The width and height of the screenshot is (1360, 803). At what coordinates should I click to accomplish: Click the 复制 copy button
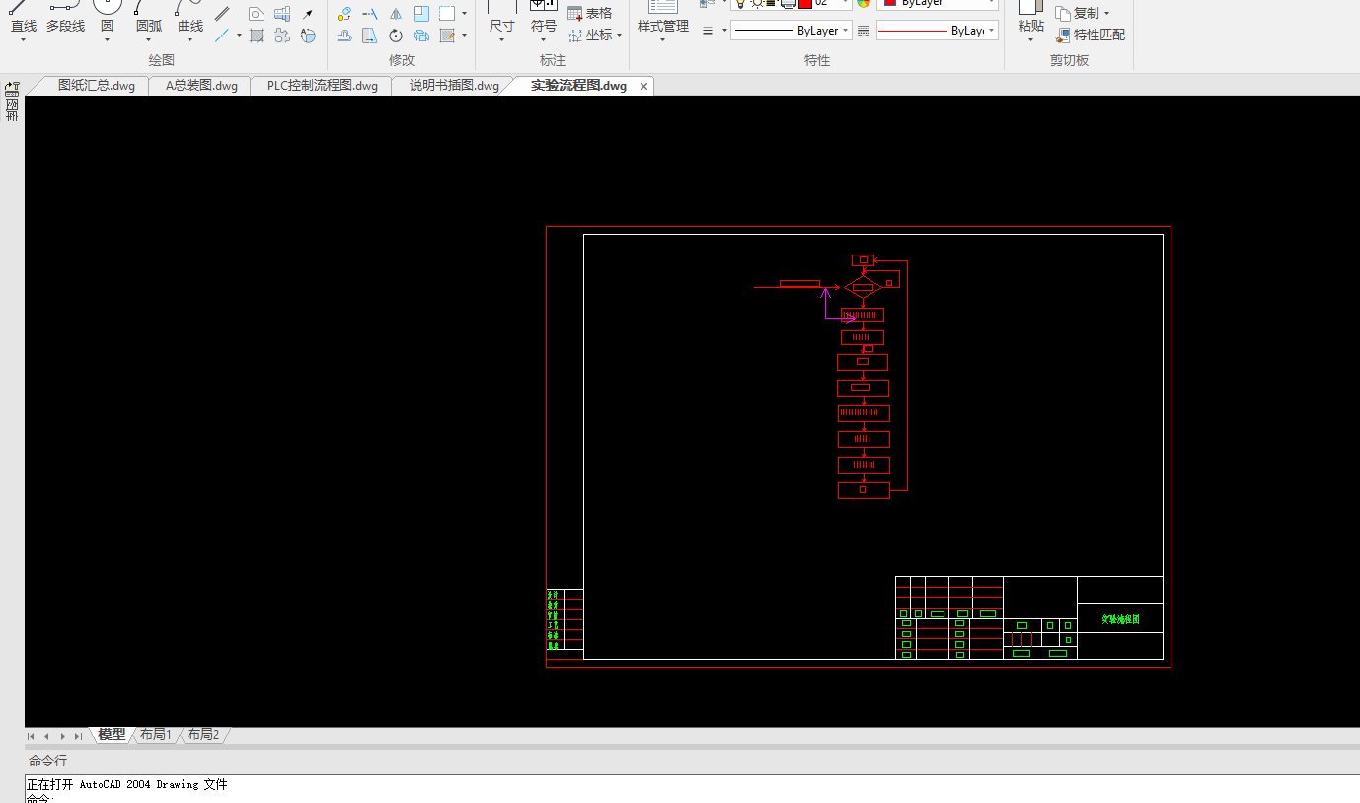coord(1077,14)
